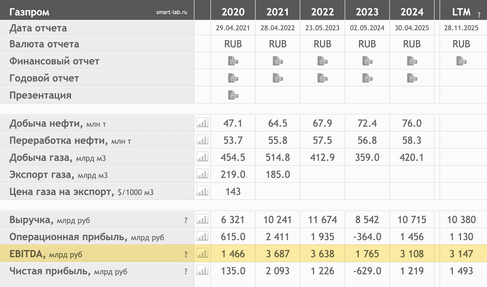Show the chart for Добыча нефти
Image resolution: width=487 pixels, height=287 pixels.
tap(202, 123)
